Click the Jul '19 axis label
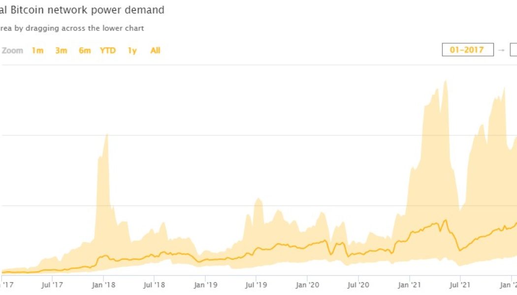 click(256, 285)
